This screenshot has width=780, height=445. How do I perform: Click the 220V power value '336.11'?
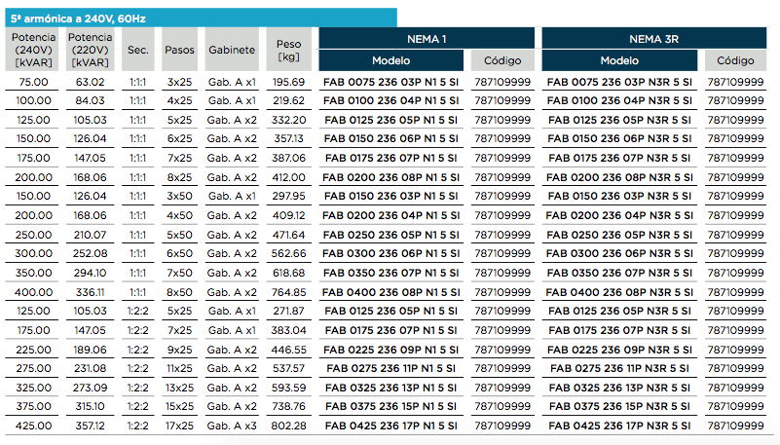tap(90, 292)
